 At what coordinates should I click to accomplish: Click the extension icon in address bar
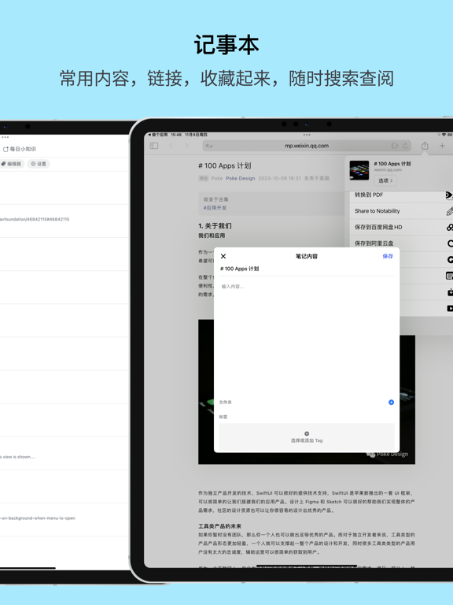[395, 146]
